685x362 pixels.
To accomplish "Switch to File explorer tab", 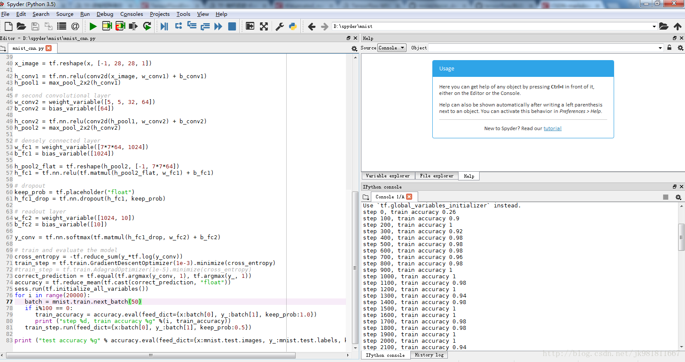I will [437, 176].
